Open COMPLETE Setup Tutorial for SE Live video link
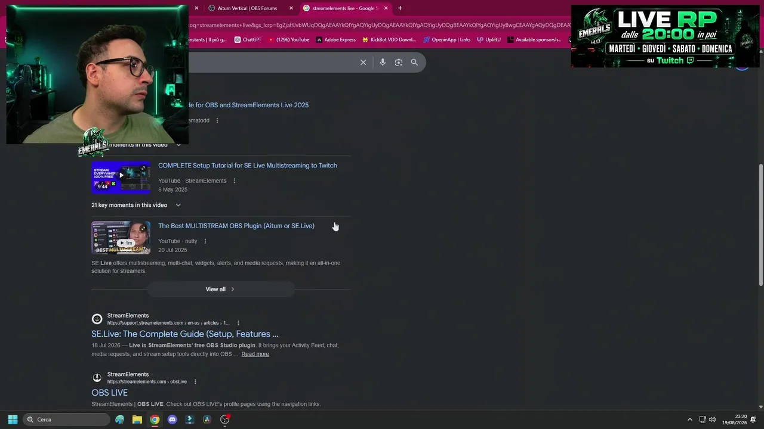764x429 pixels. [x=248, y=166]
